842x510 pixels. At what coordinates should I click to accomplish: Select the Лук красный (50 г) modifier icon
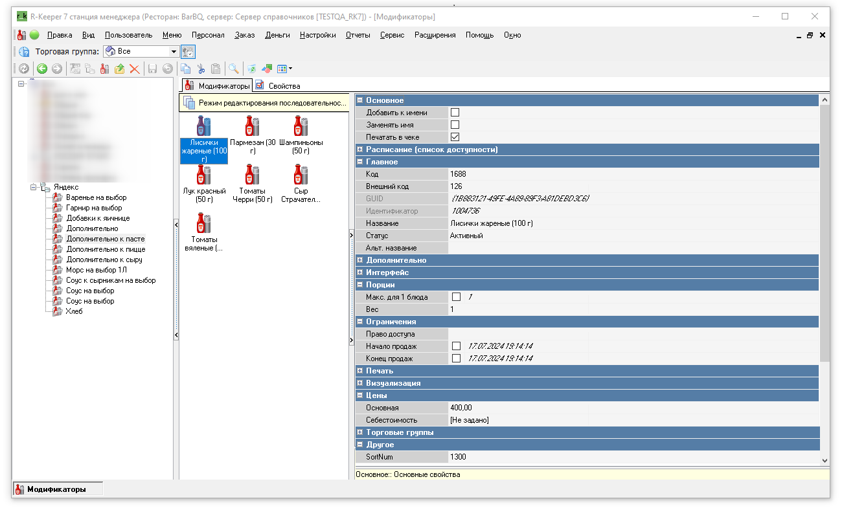point(204,175)
